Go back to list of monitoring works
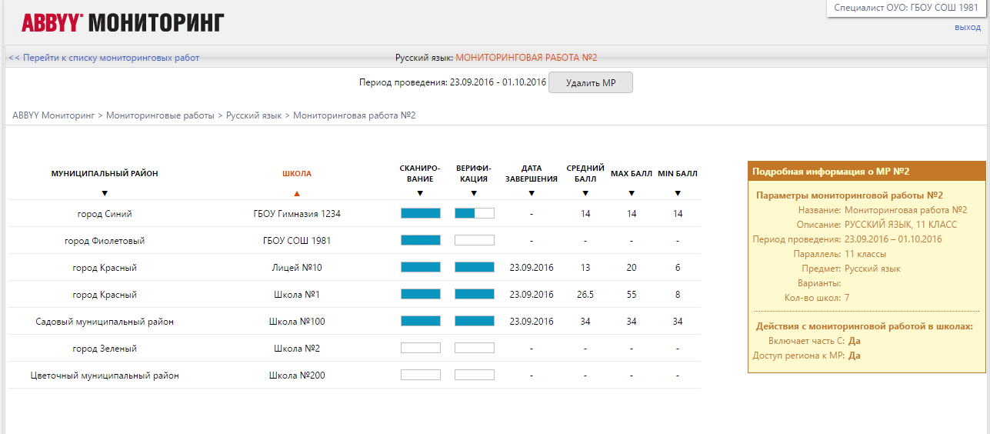Screen dimensions: 990x434 (104, 58)
